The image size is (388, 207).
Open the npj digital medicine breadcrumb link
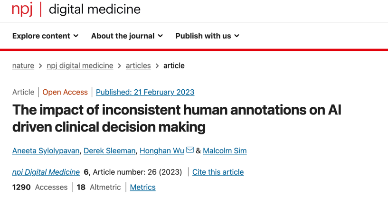point(80,66)
